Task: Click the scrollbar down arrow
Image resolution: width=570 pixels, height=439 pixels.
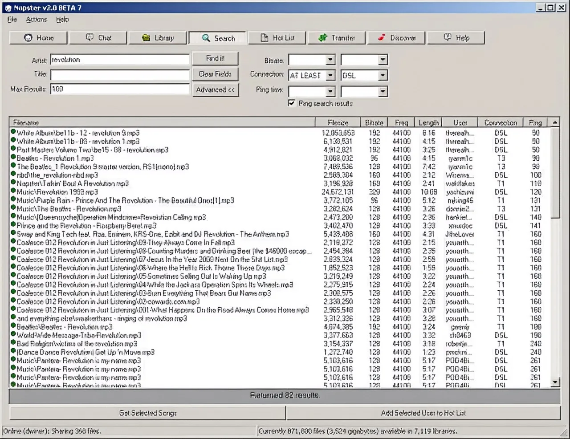Action: (554, 382)
